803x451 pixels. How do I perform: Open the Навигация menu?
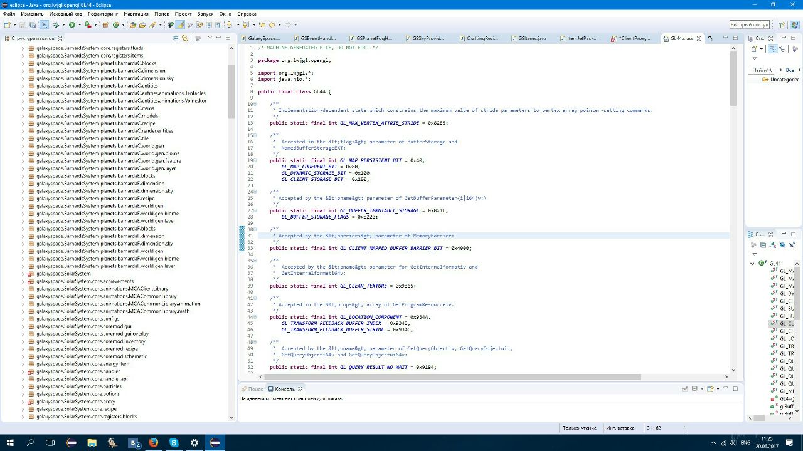coord(136,13)
